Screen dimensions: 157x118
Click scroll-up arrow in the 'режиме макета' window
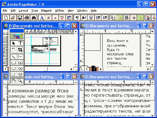(x=152, y=82)
